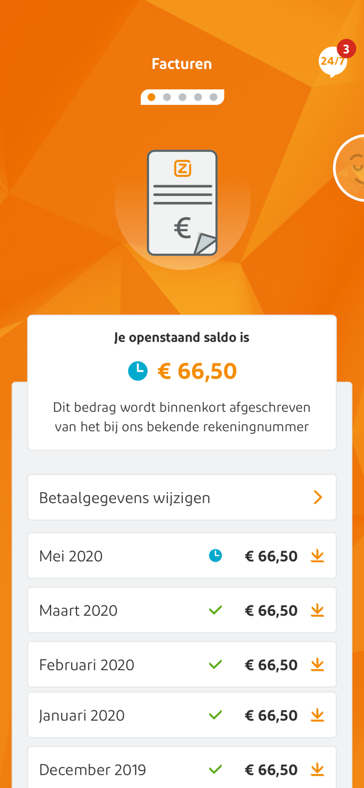Open the 24/7 customer service chat

click(332, 62)
